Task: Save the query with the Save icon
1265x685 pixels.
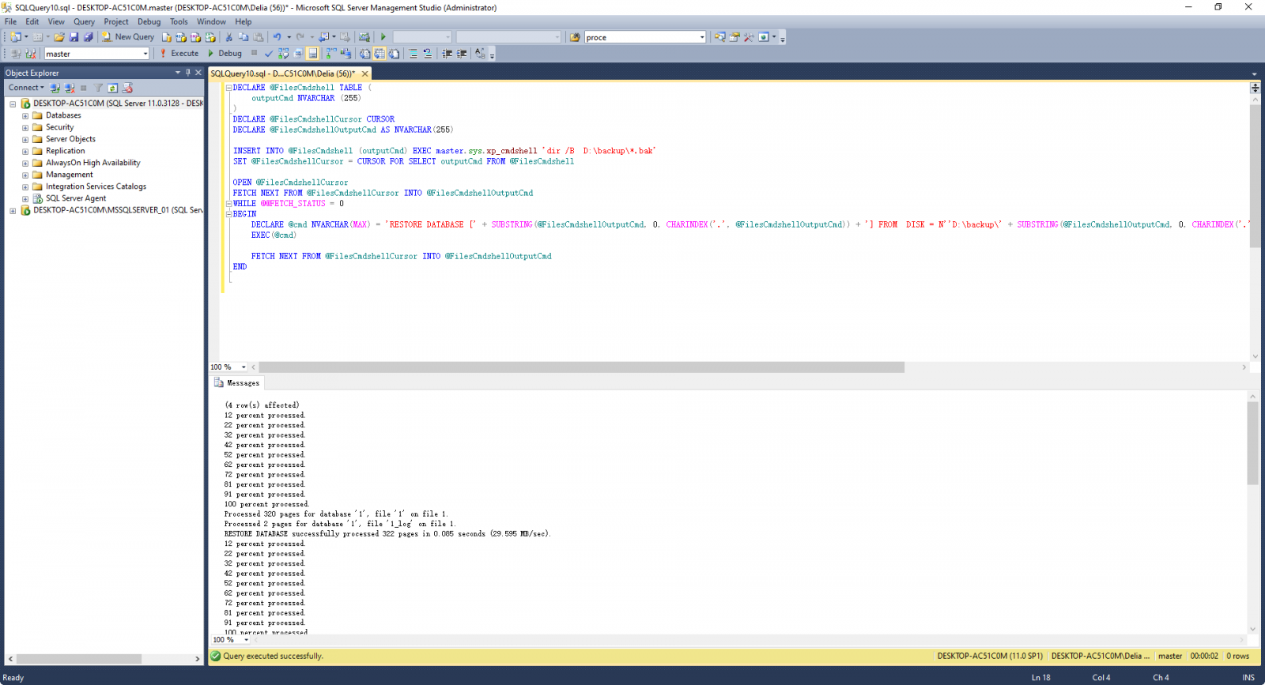Action: pyautogui.click(x=74, y=37)
